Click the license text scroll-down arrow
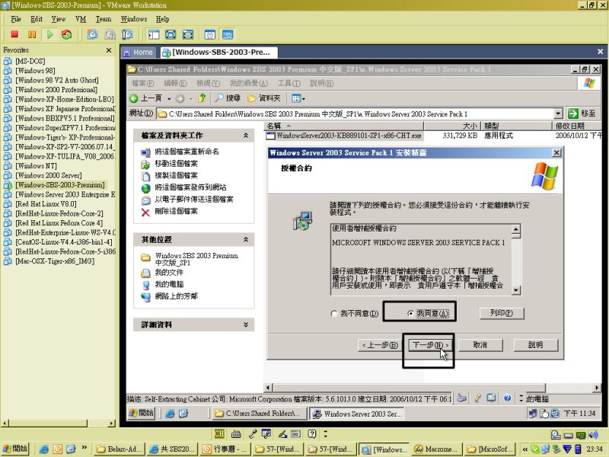Screen dimensions: 609x457 (x=516, y=290)
